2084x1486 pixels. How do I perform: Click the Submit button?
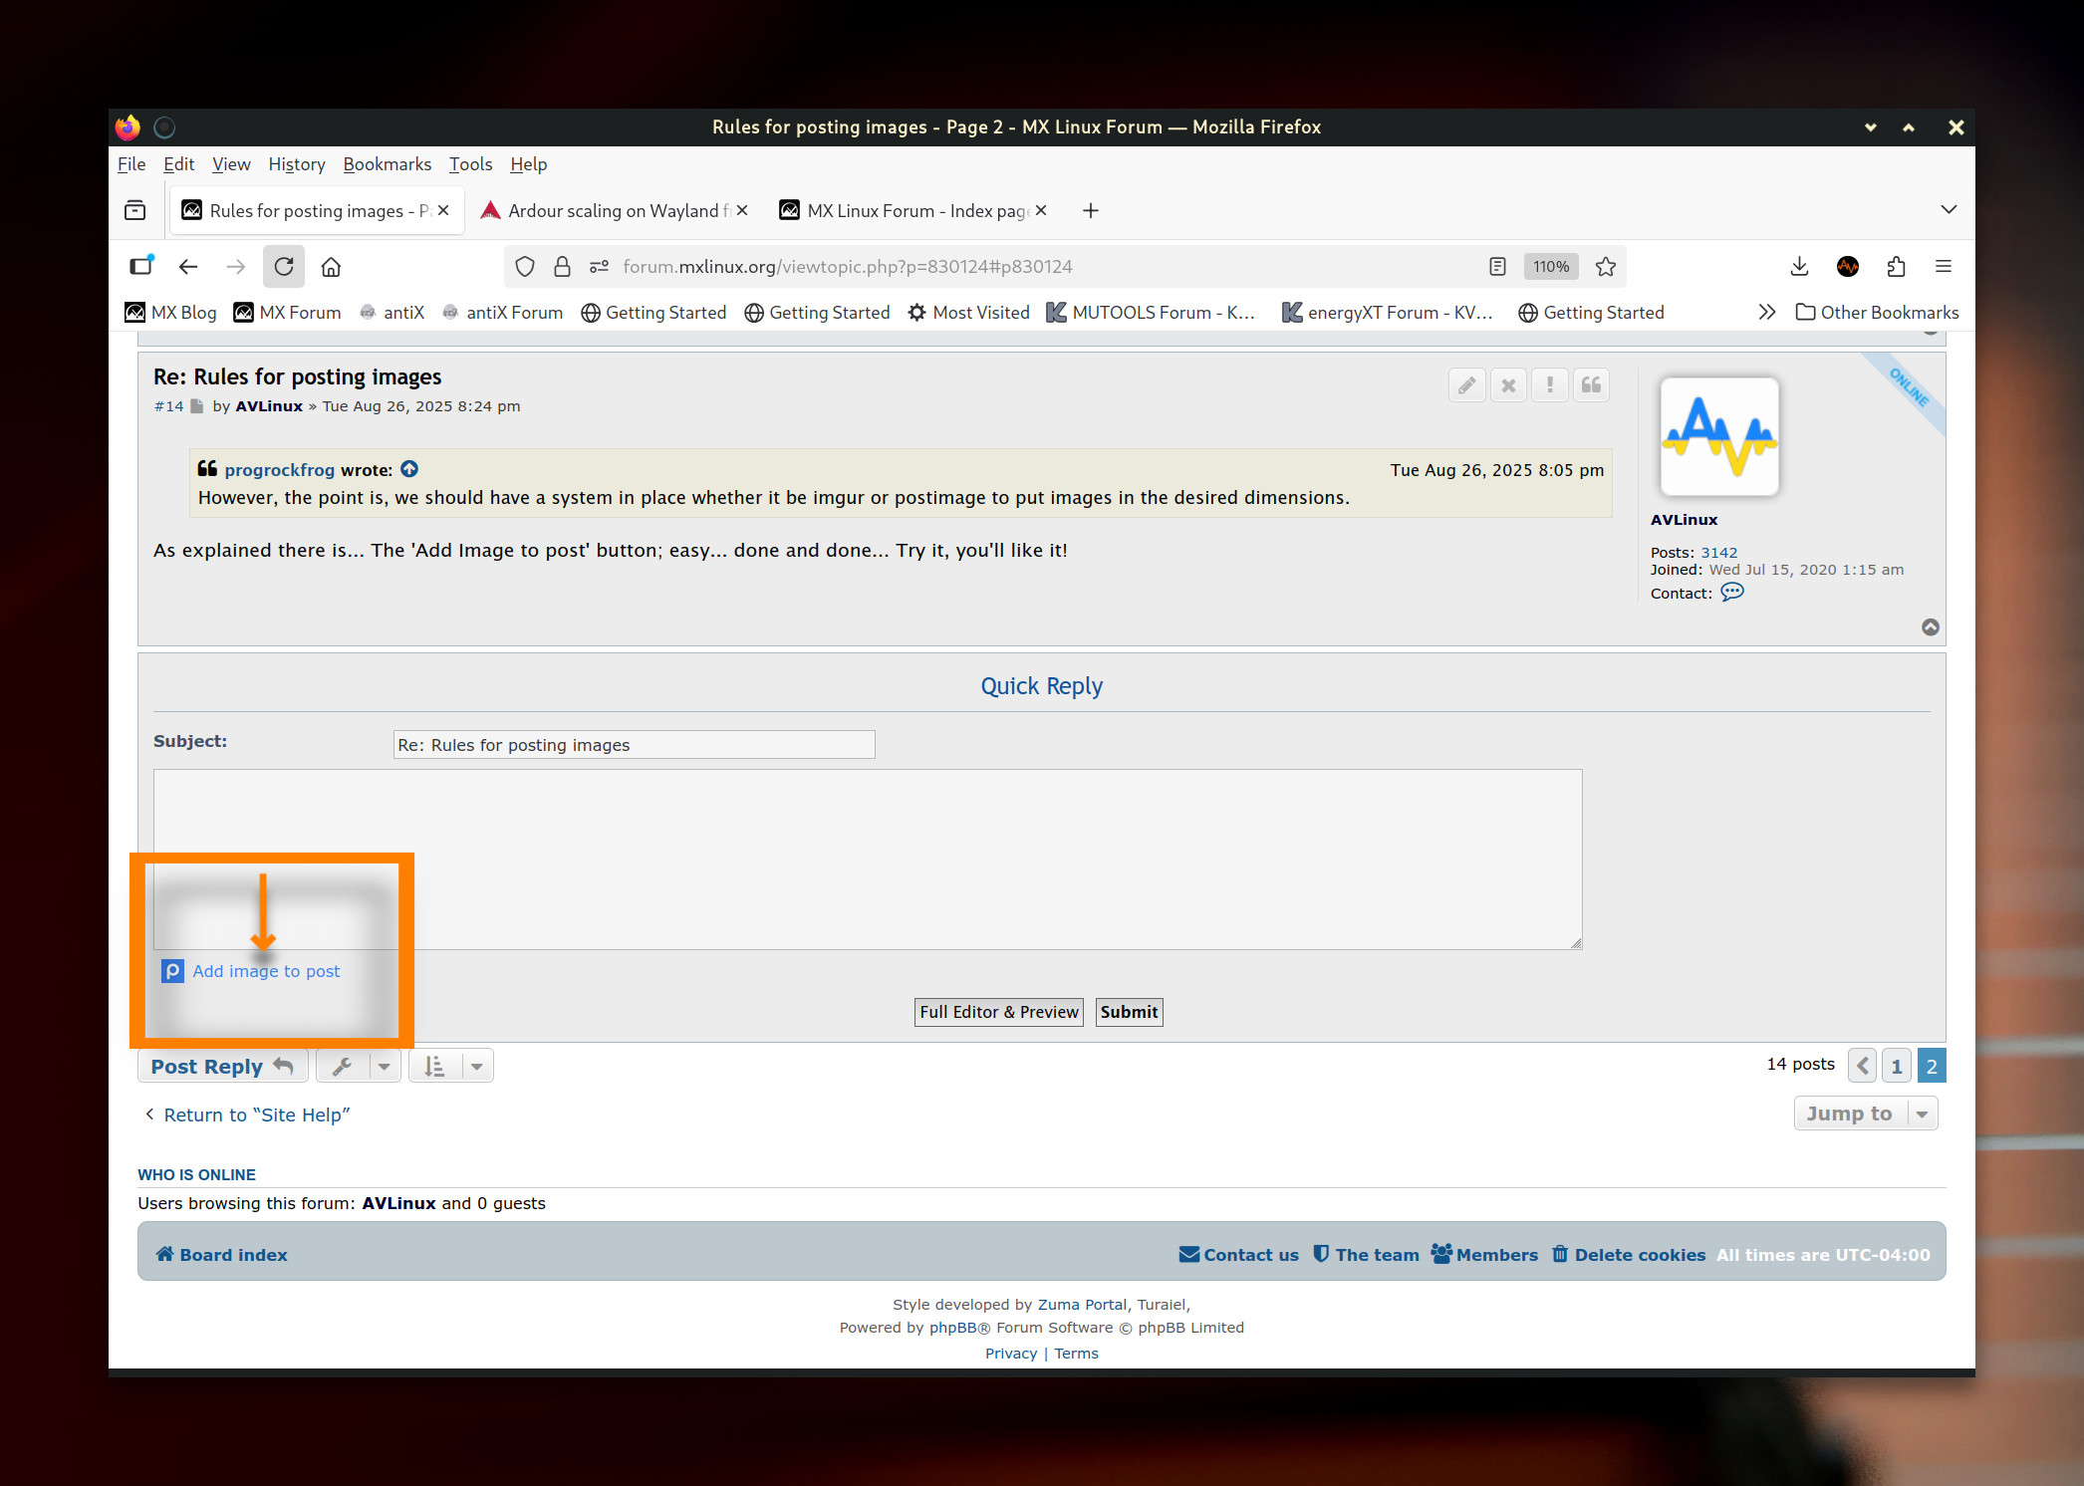1129,1012
